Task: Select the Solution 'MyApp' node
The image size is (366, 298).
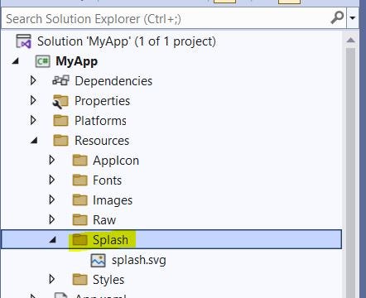Action: tap(127, 41)
